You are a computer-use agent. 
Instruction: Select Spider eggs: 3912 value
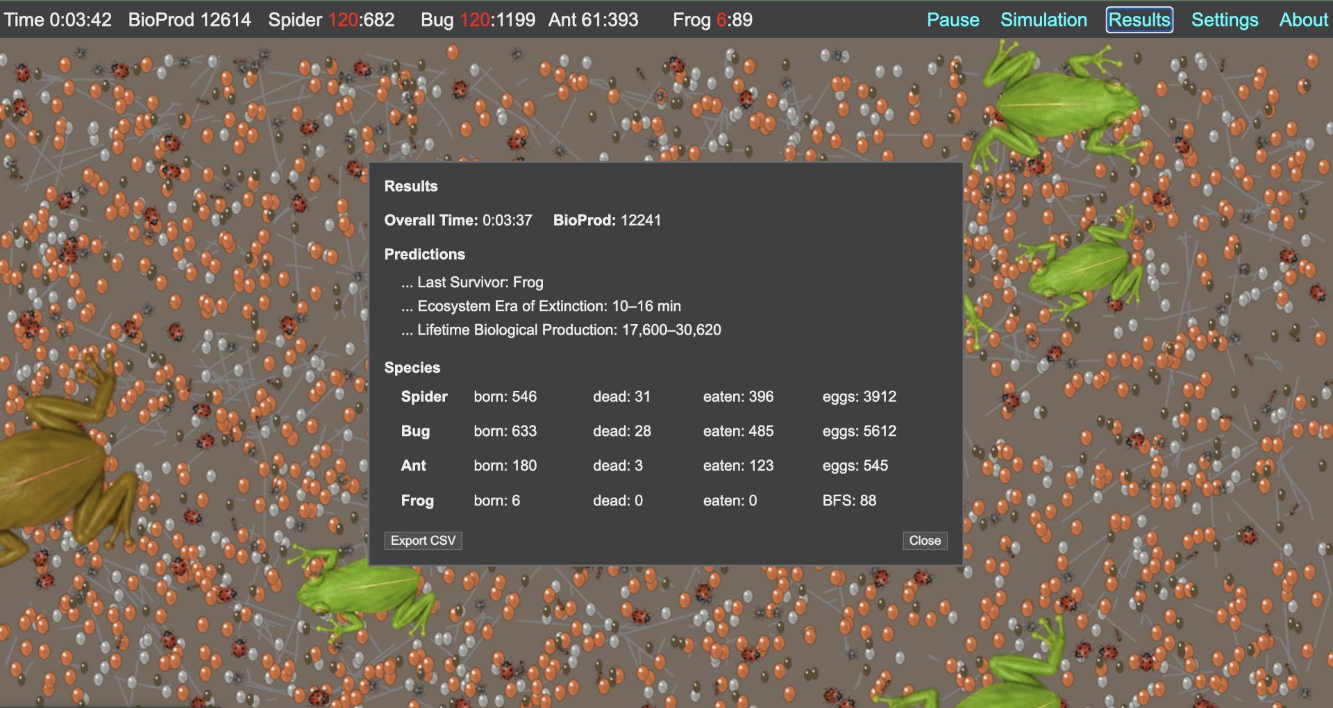pyautogui.click(x=860, y=397)
